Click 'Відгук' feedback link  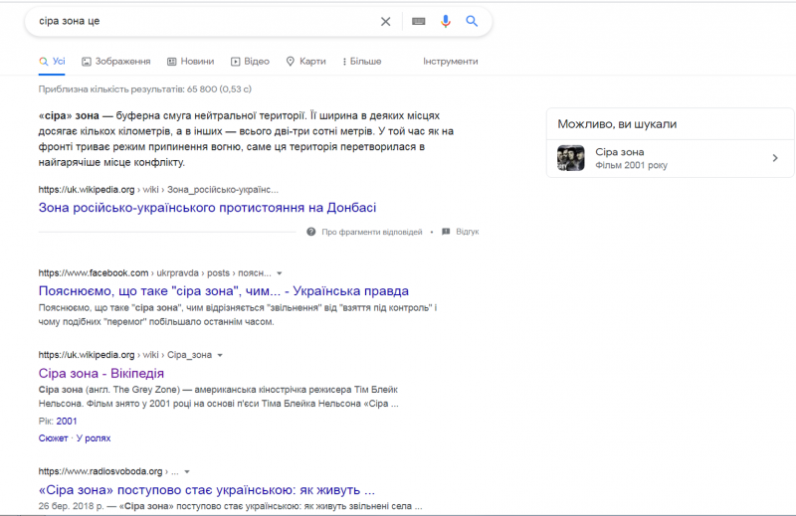pyautogui.click(x=467, y=232)
